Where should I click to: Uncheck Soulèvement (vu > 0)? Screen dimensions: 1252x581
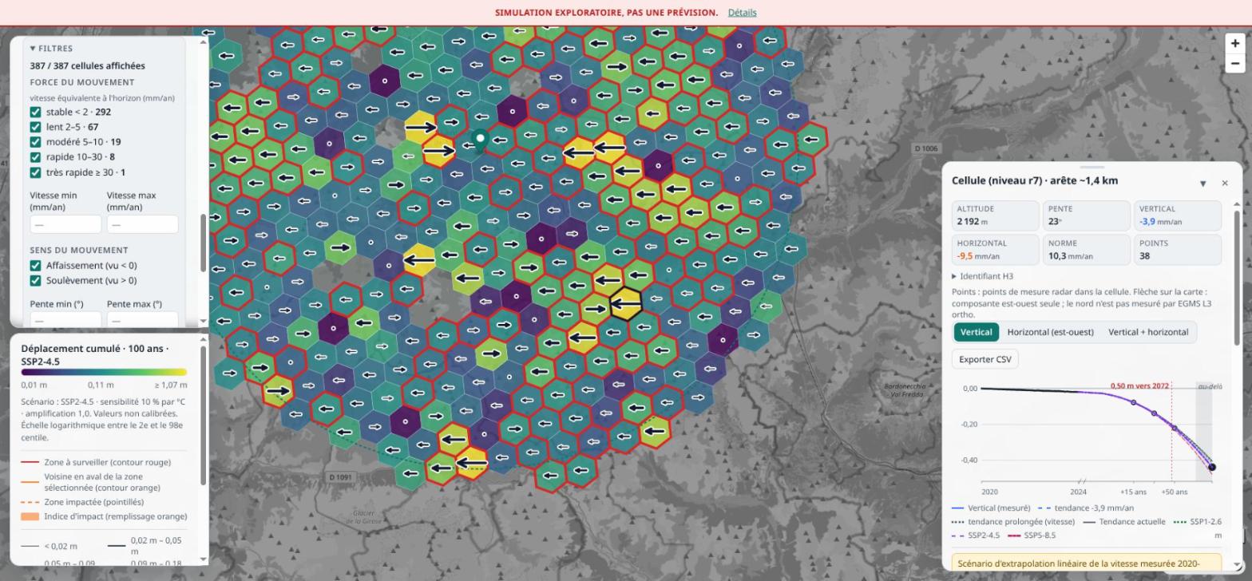pos(35,281)
